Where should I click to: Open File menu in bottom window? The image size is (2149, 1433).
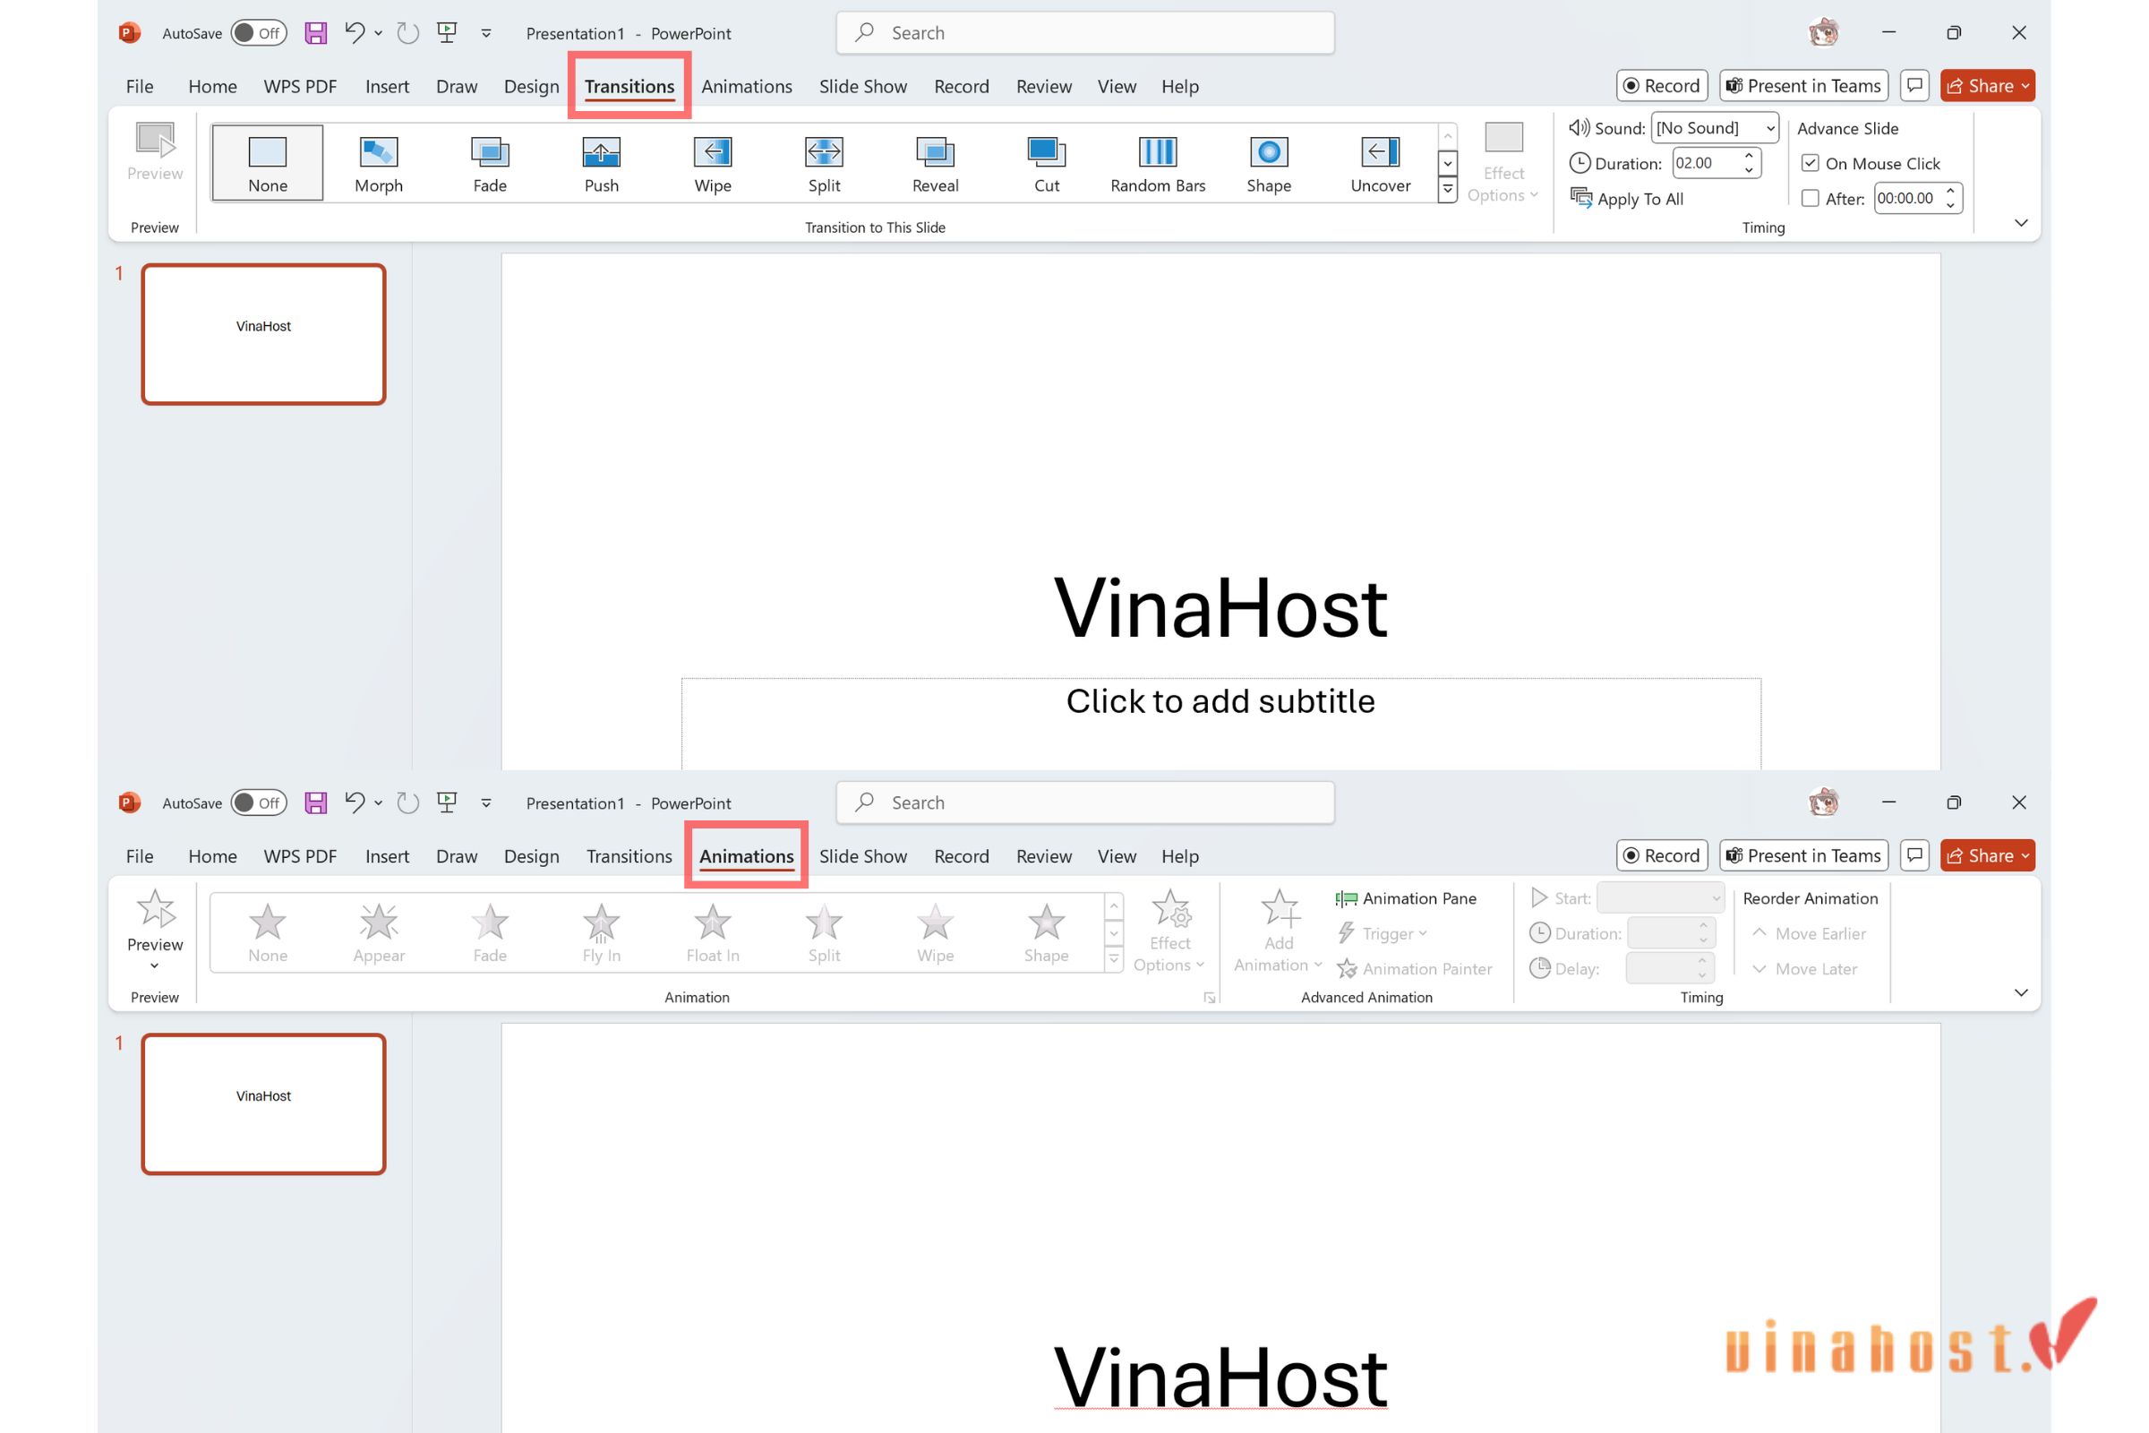[140, 856]
